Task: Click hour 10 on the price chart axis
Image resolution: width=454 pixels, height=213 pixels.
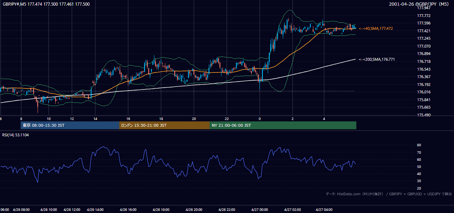Action: 49,119
